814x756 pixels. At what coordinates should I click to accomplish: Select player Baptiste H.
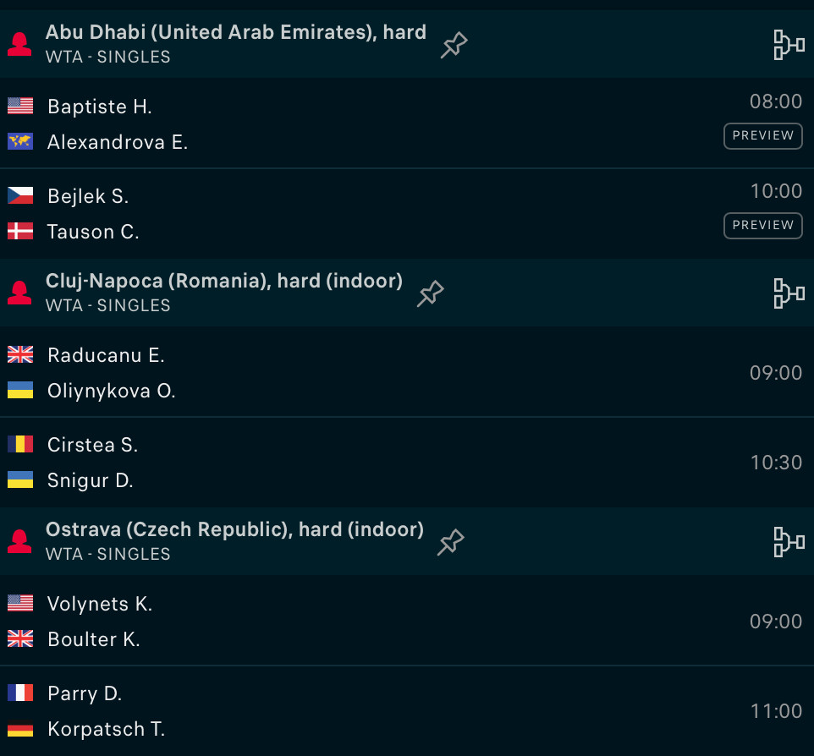coord(100,107)
